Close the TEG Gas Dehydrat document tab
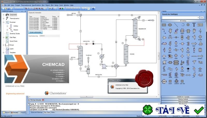Screen dimensions: 207x118 coord(43,100)
